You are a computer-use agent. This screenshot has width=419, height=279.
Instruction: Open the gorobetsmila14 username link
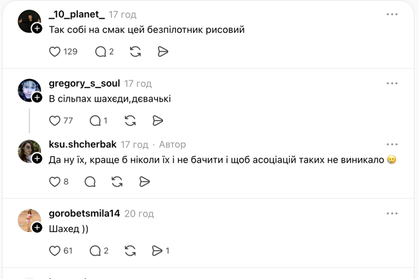[84, 213]
